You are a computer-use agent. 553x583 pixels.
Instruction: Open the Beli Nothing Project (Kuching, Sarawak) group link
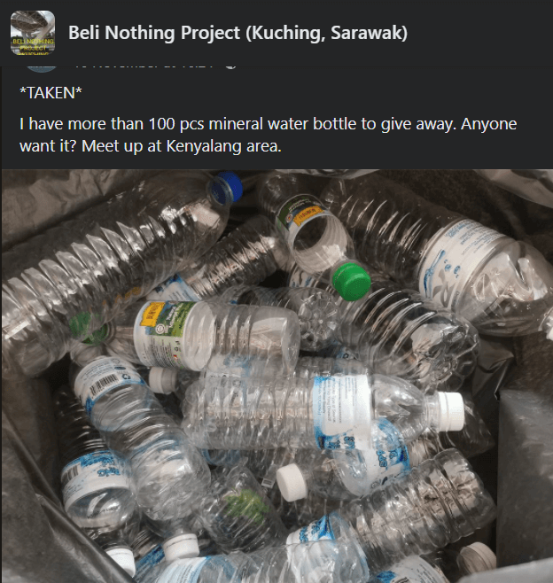[x=238, y=33]
